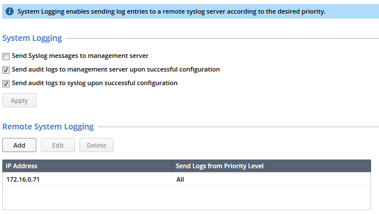Click empty area below the table row

[187, 198]
